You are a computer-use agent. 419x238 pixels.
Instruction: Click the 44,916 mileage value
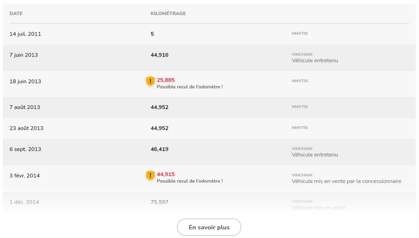(159, 55)
